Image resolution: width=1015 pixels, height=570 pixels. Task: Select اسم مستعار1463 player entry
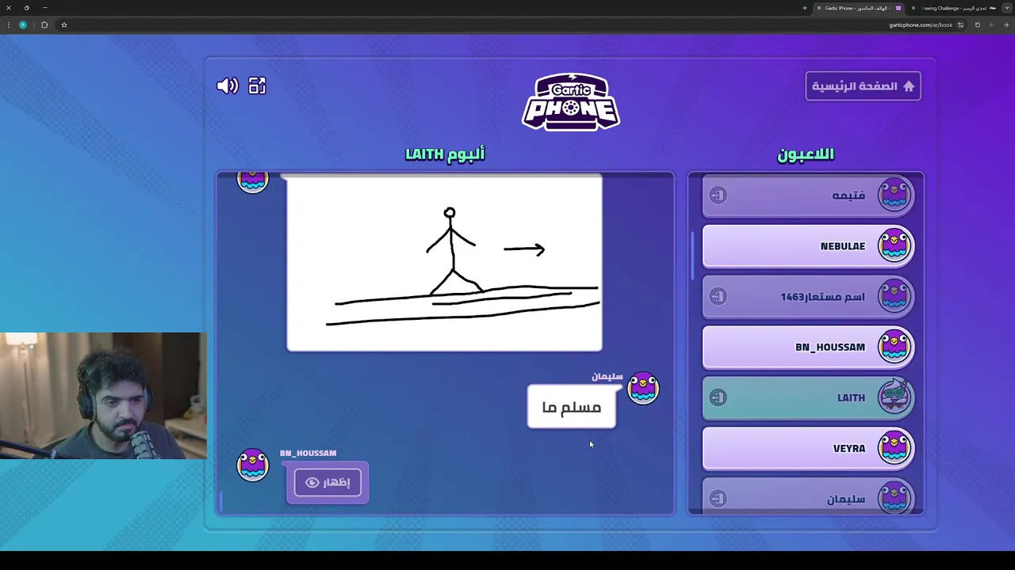click(x=808, y=297)
